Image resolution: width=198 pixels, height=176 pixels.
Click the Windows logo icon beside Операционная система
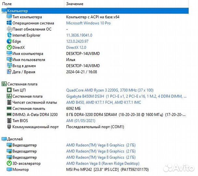pyautogui.click(x=9, y=23)
